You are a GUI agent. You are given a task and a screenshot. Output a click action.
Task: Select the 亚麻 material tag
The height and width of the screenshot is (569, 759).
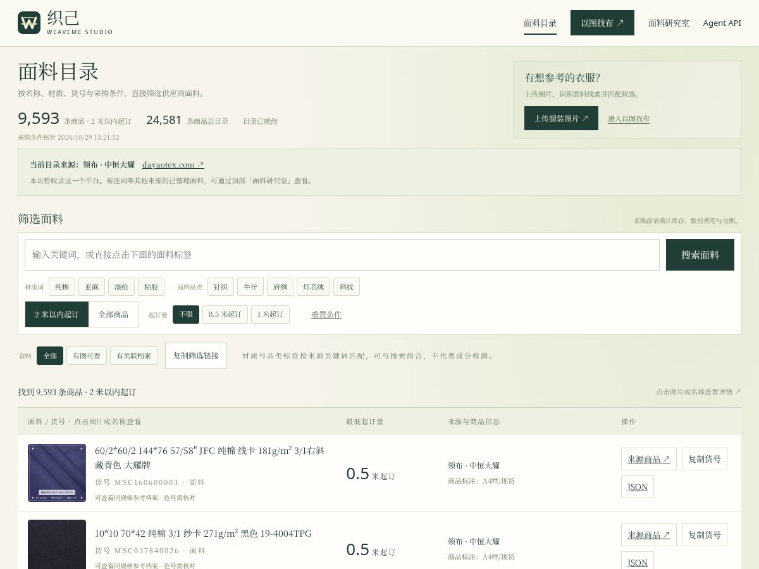pos(92,287)
